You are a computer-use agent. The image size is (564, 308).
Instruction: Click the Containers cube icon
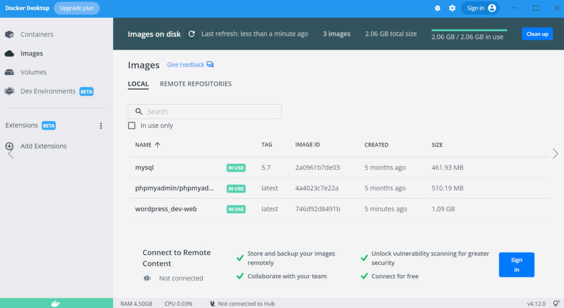click(x=9, y=34)
